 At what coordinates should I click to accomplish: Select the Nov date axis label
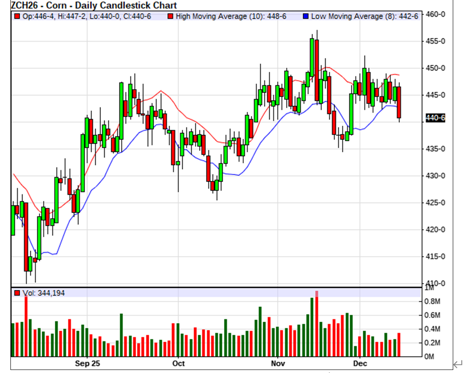coord(277,363)
